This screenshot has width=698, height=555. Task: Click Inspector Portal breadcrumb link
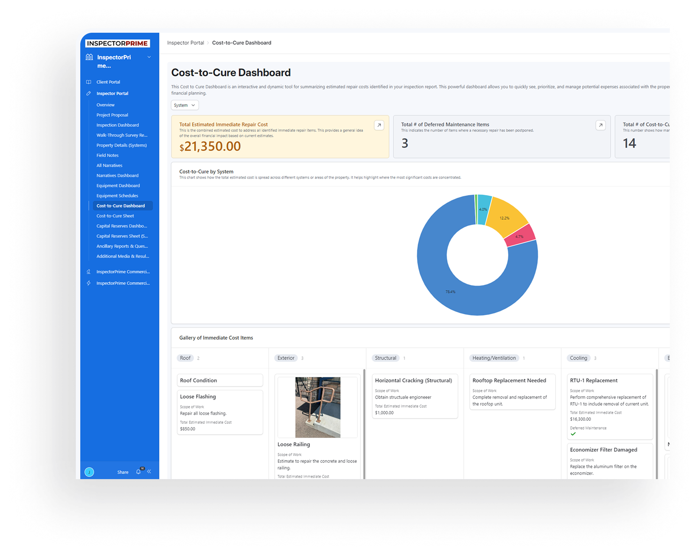[x=185, y=43]
